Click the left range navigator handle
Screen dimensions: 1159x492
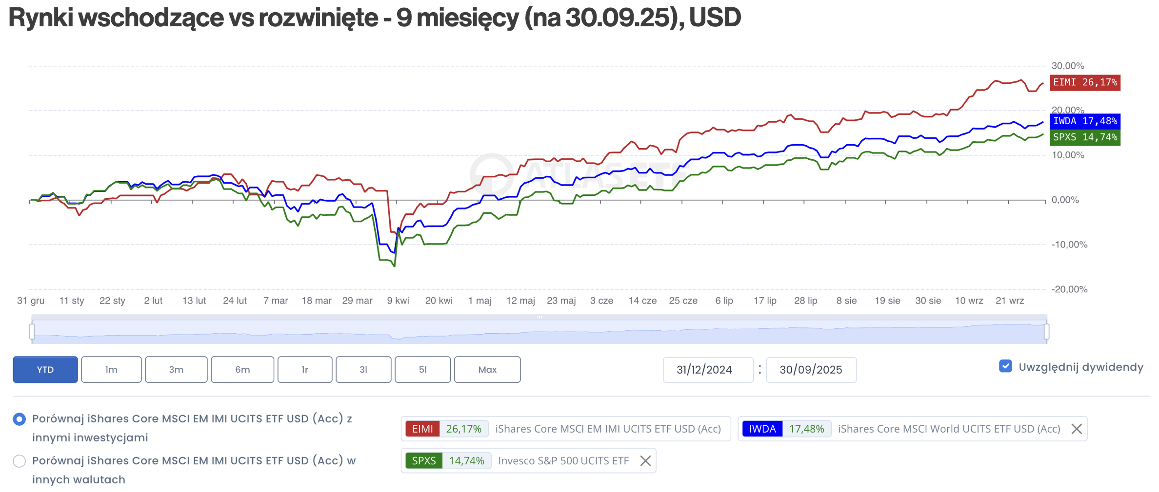point(32,332)
